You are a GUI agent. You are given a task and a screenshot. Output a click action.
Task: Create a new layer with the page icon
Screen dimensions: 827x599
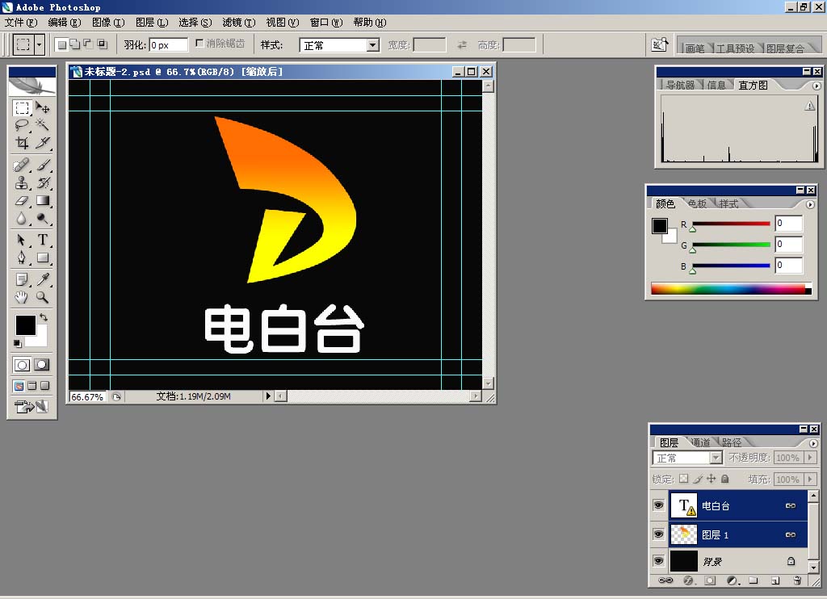[x=775, y=580]
